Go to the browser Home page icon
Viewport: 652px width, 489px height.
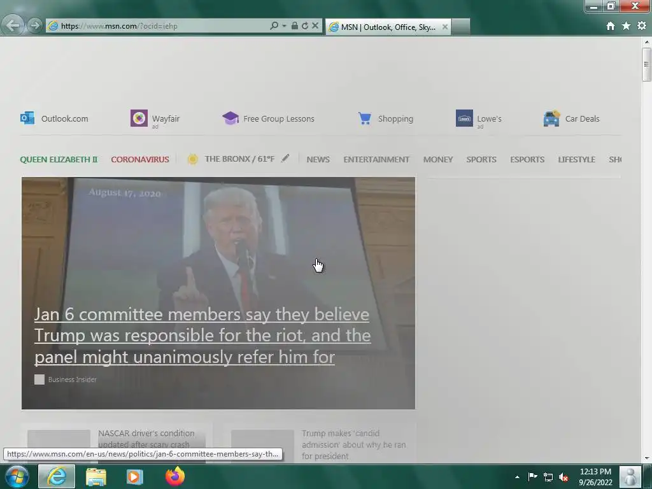[611, 25]
